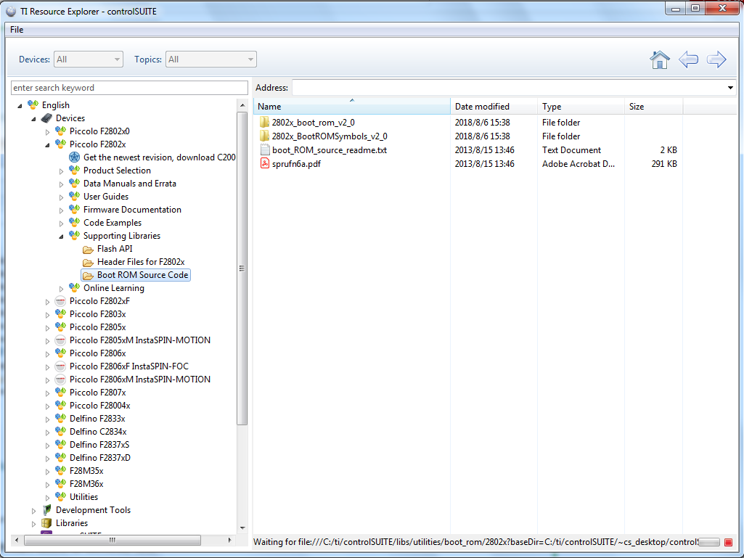Image resolution: width=744 pixels, height=558 pixels.
Task: Click the 'Text Document' type cell
Action: click(x=571, y=150)
